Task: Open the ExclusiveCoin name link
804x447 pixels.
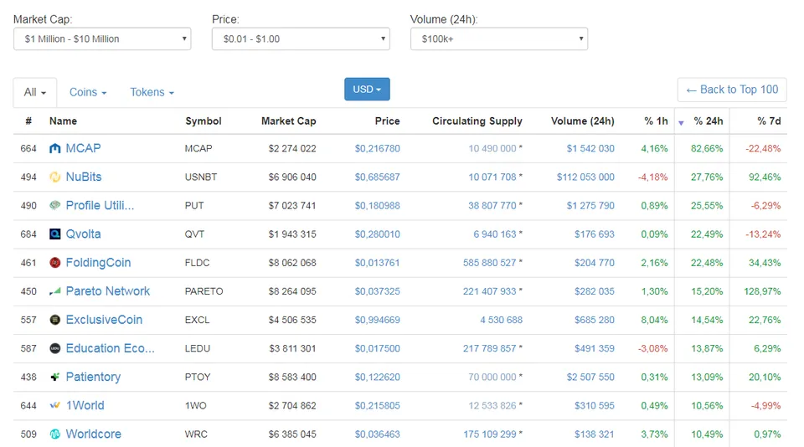Action: click(104, 320)
